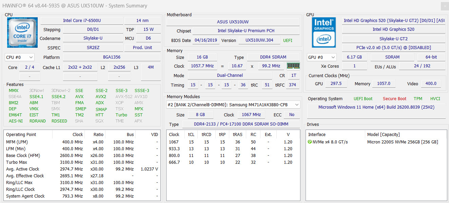Select the Turbo Max operating point row

(82, 162)
